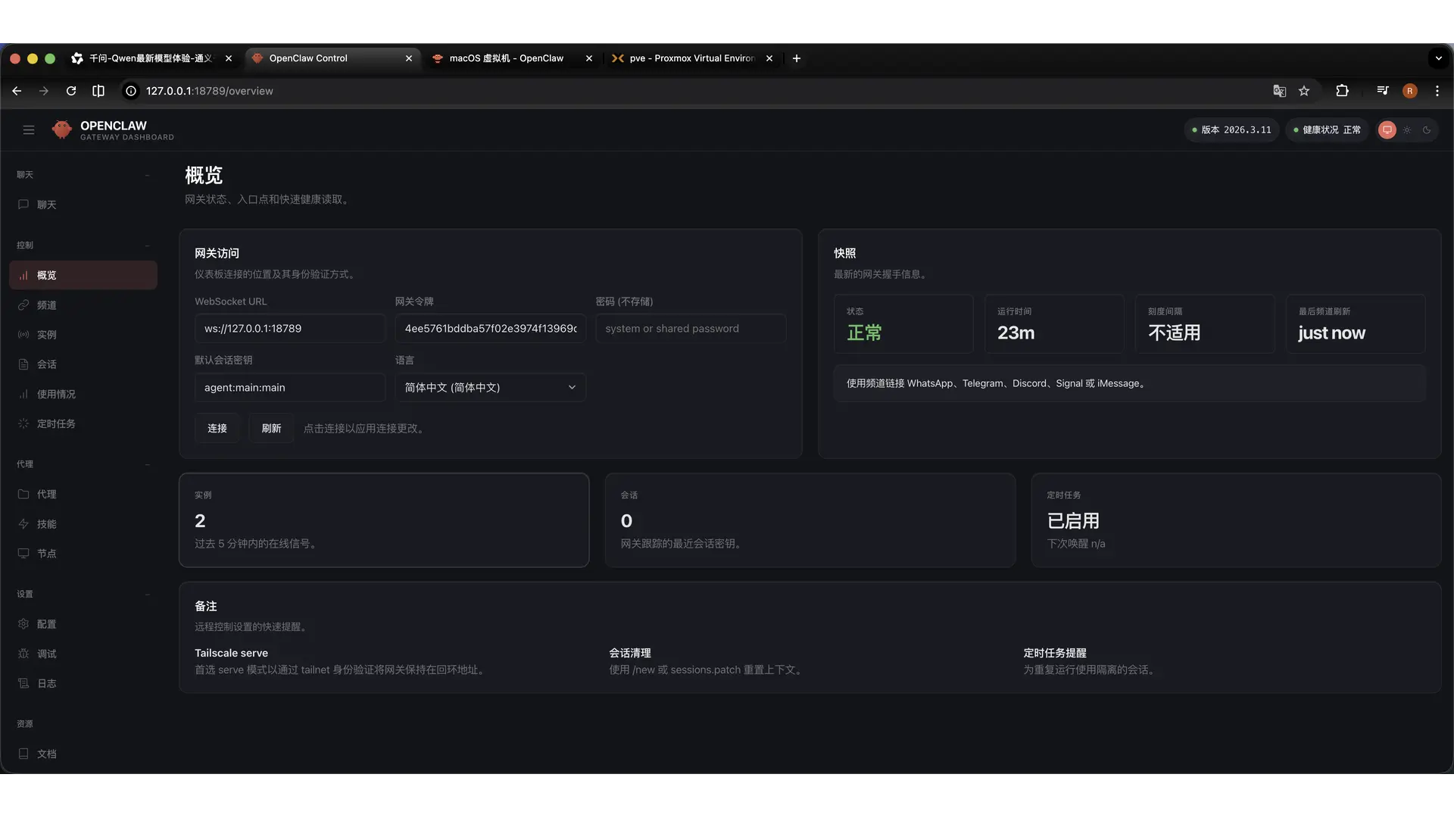Switch to pve Proxmox browser tab
This screenshot has height=818, width=1454.
click(691, 58)
